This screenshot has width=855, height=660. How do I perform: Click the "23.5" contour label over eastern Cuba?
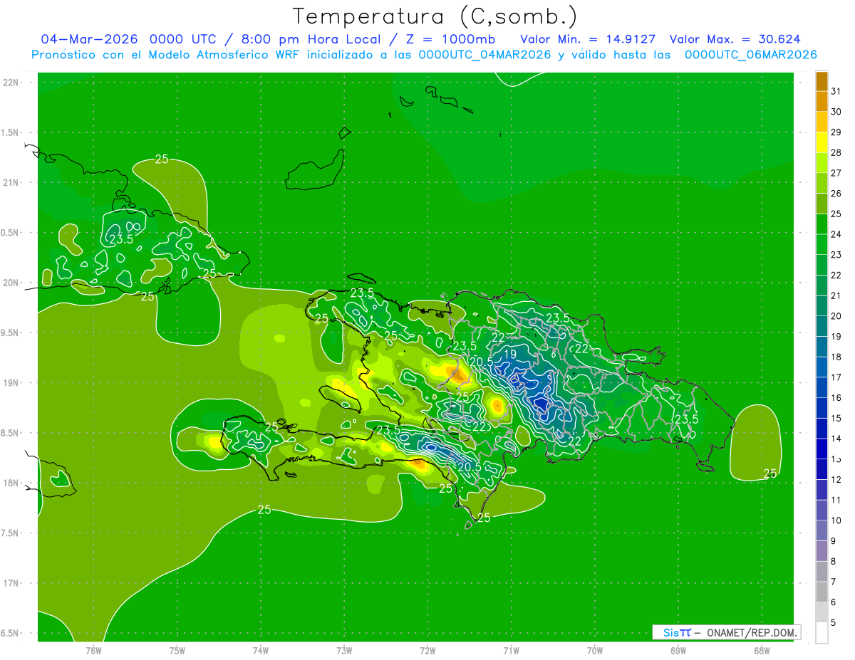121,239
